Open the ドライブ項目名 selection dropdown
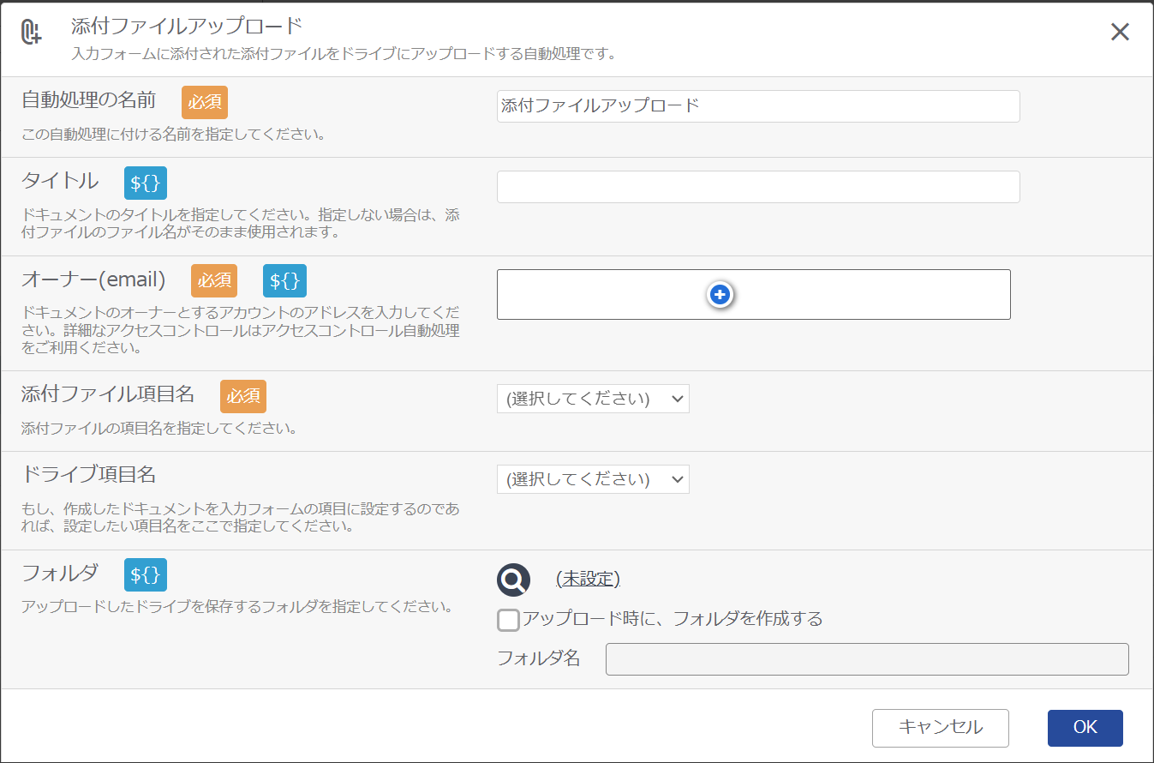The height and width of the screenshot is (763, 1154). pyautogui.click(x=593, y=479)
